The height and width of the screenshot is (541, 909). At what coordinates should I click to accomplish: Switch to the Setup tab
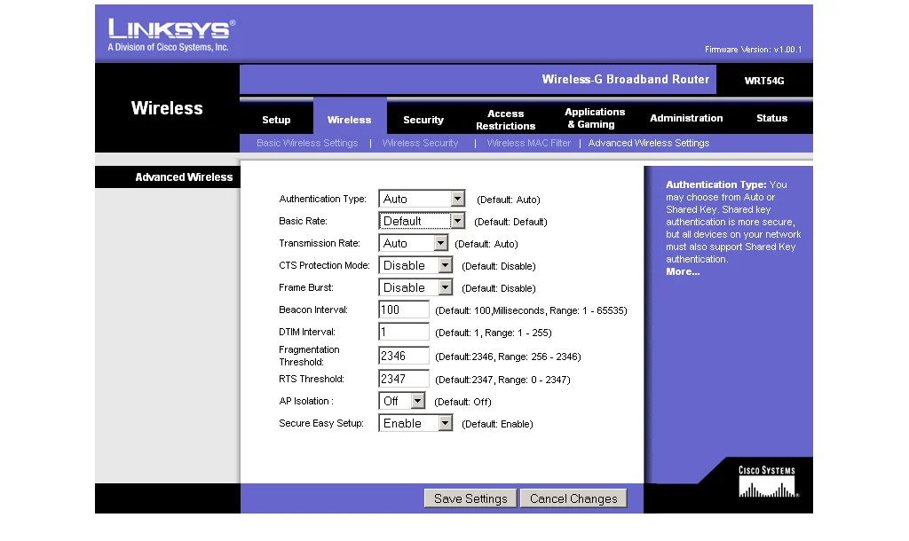coord(276,120)
